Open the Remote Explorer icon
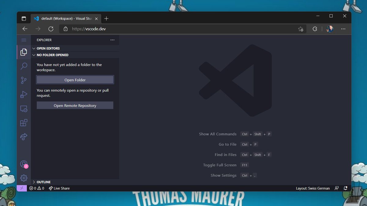The height and width of the screenshot is (206, 367). tap(24, 108)
